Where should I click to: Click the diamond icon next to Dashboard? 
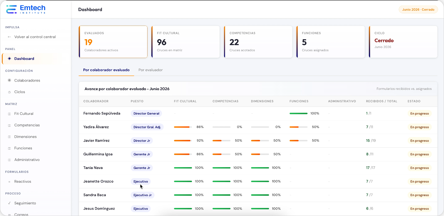pos(9,59)
